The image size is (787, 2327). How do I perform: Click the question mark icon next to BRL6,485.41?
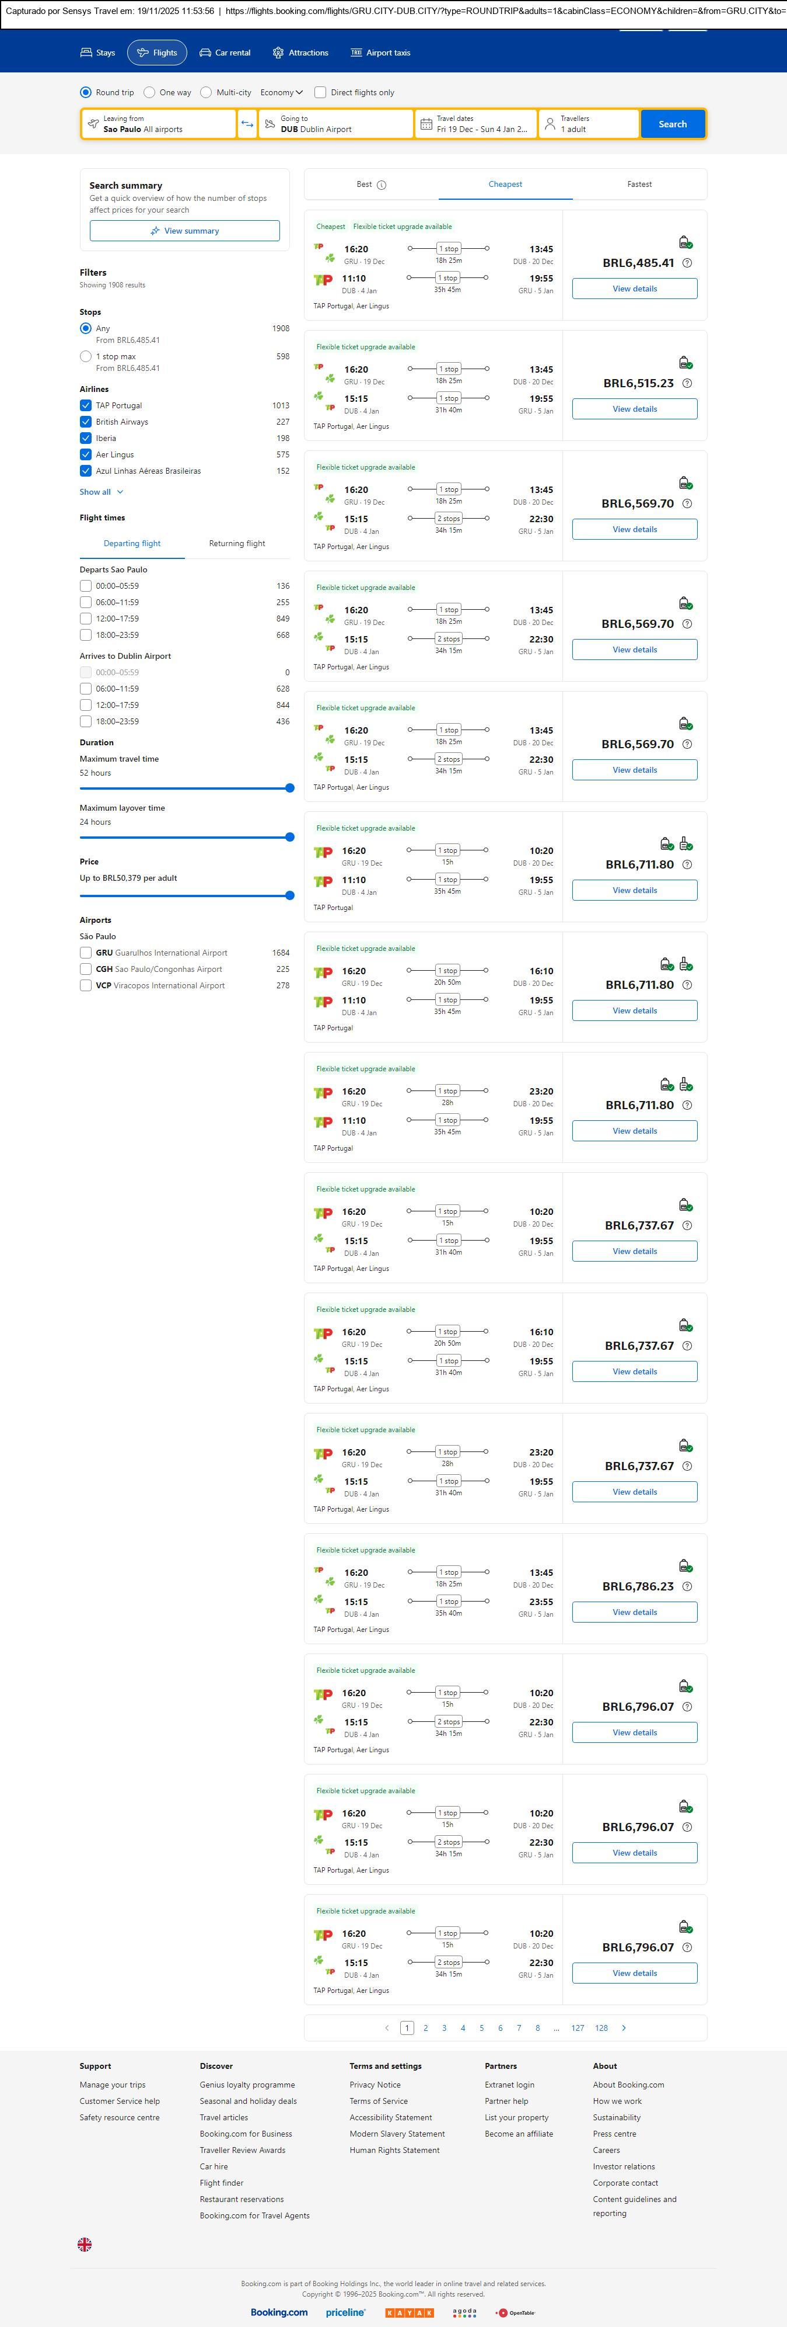click(688, 263)
